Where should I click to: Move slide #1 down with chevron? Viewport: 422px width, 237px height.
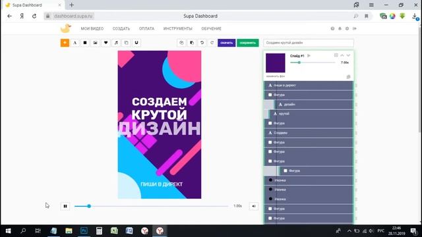coord(348,55)
